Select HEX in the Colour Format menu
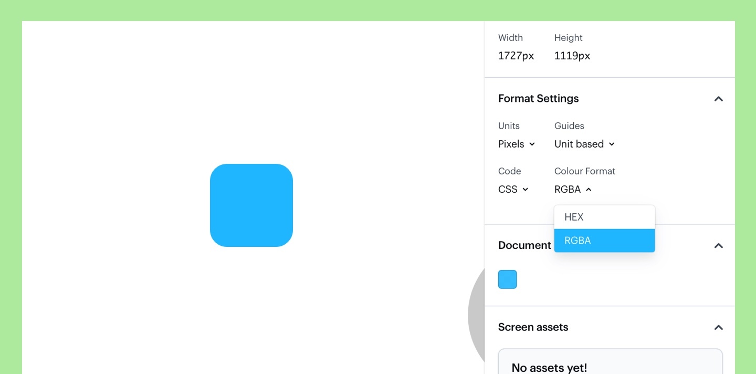The height and width of the screenshot is (374, 756). [604, 217]
